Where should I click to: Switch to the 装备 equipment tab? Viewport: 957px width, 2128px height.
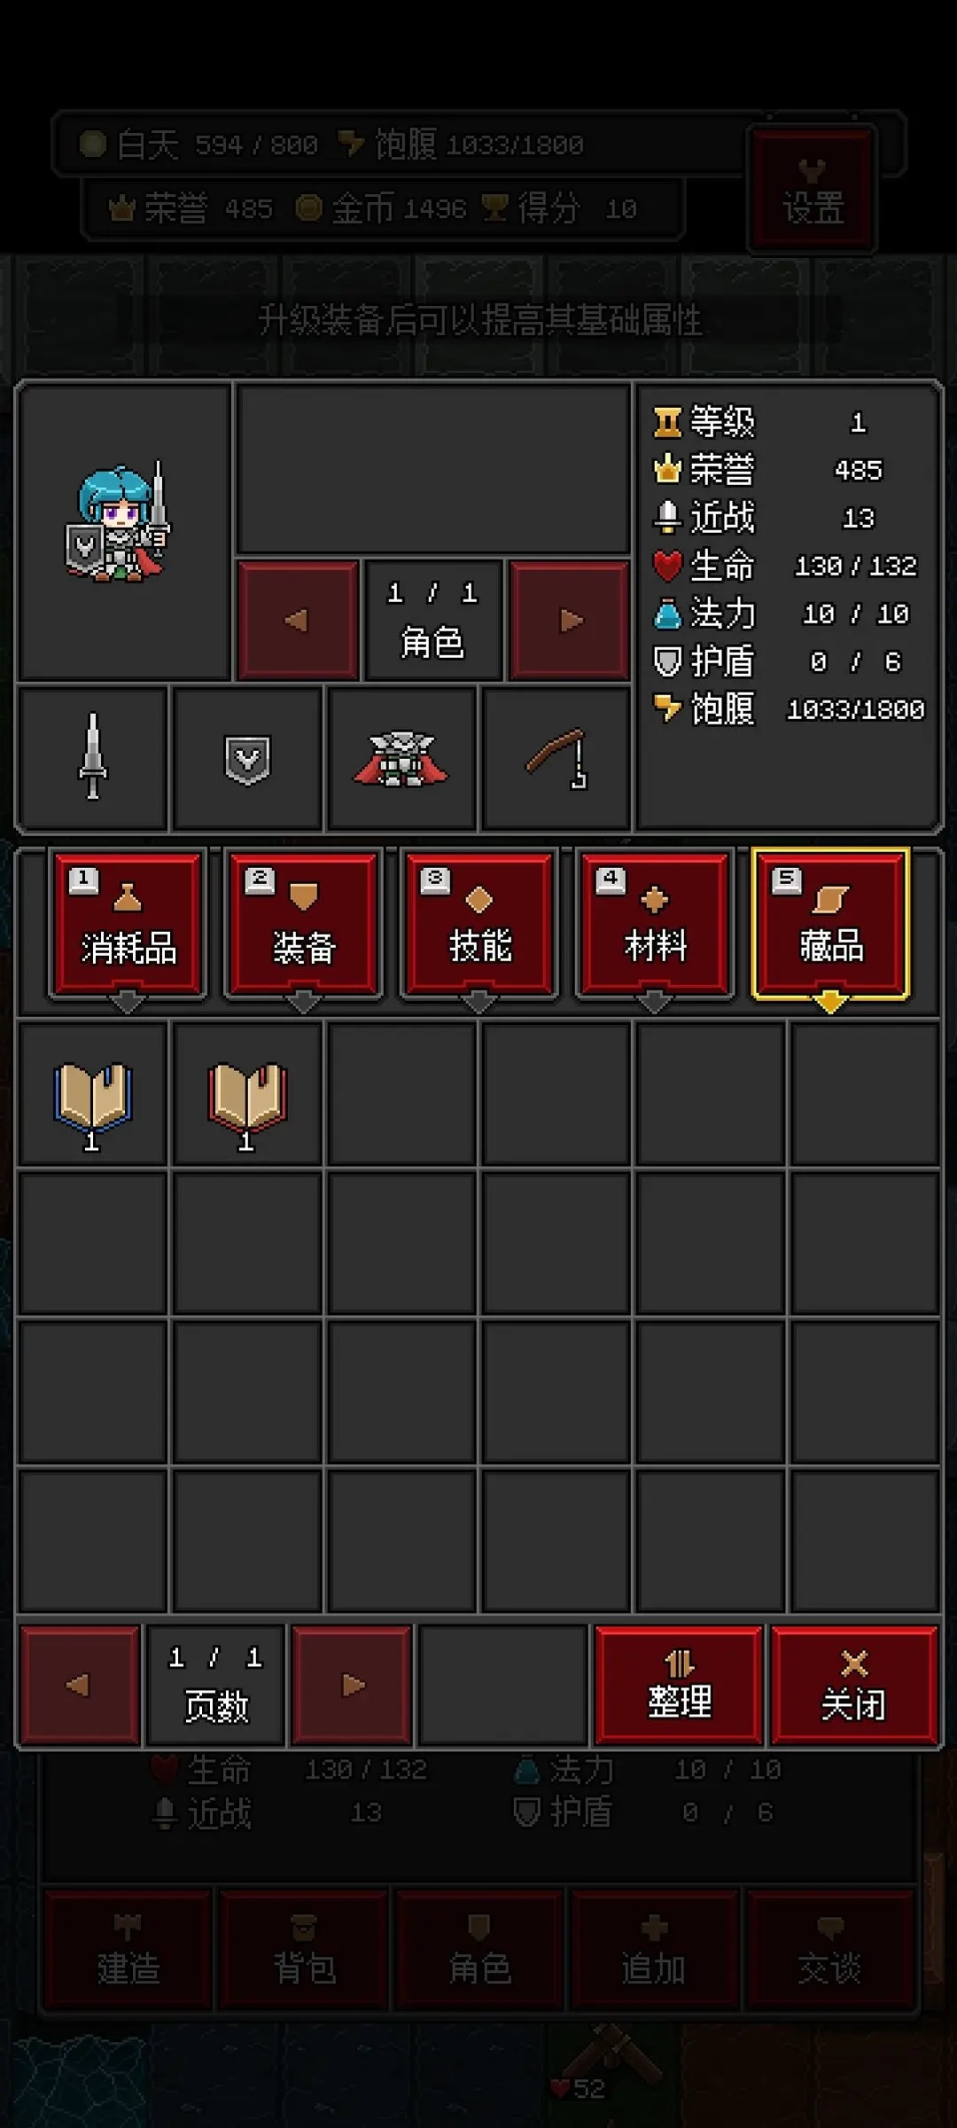303,924
